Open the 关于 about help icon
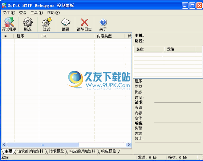The image size is (203, 161). [103, 24]
